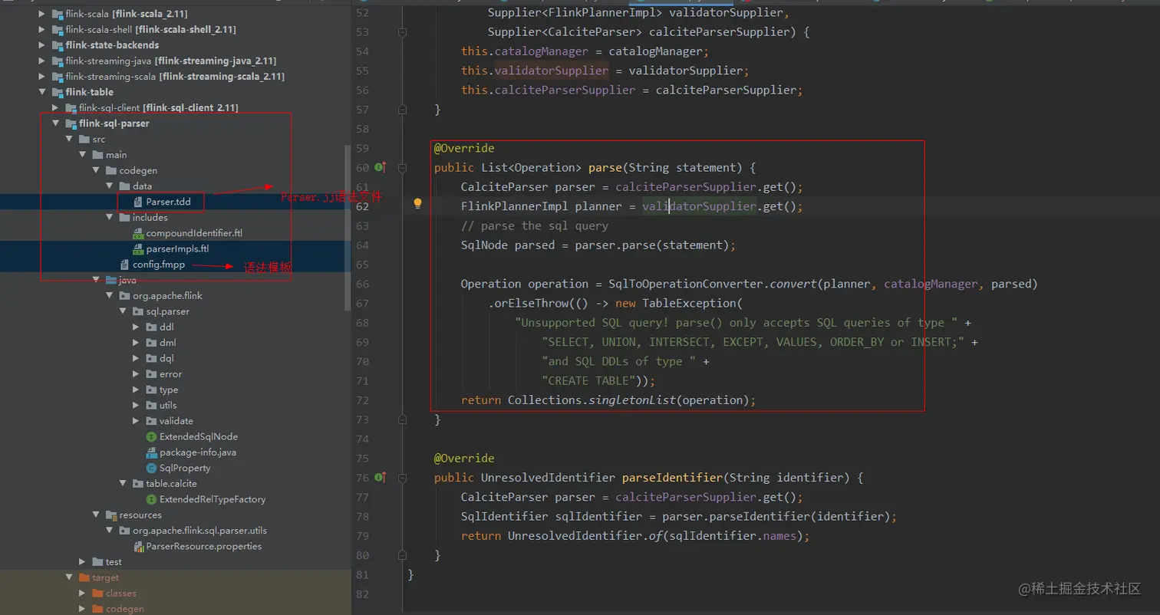The height and width of the screenshot is (615, 1160).
Task: Open compoundIdentifier.ftl file
Action: tap(194, 233)
